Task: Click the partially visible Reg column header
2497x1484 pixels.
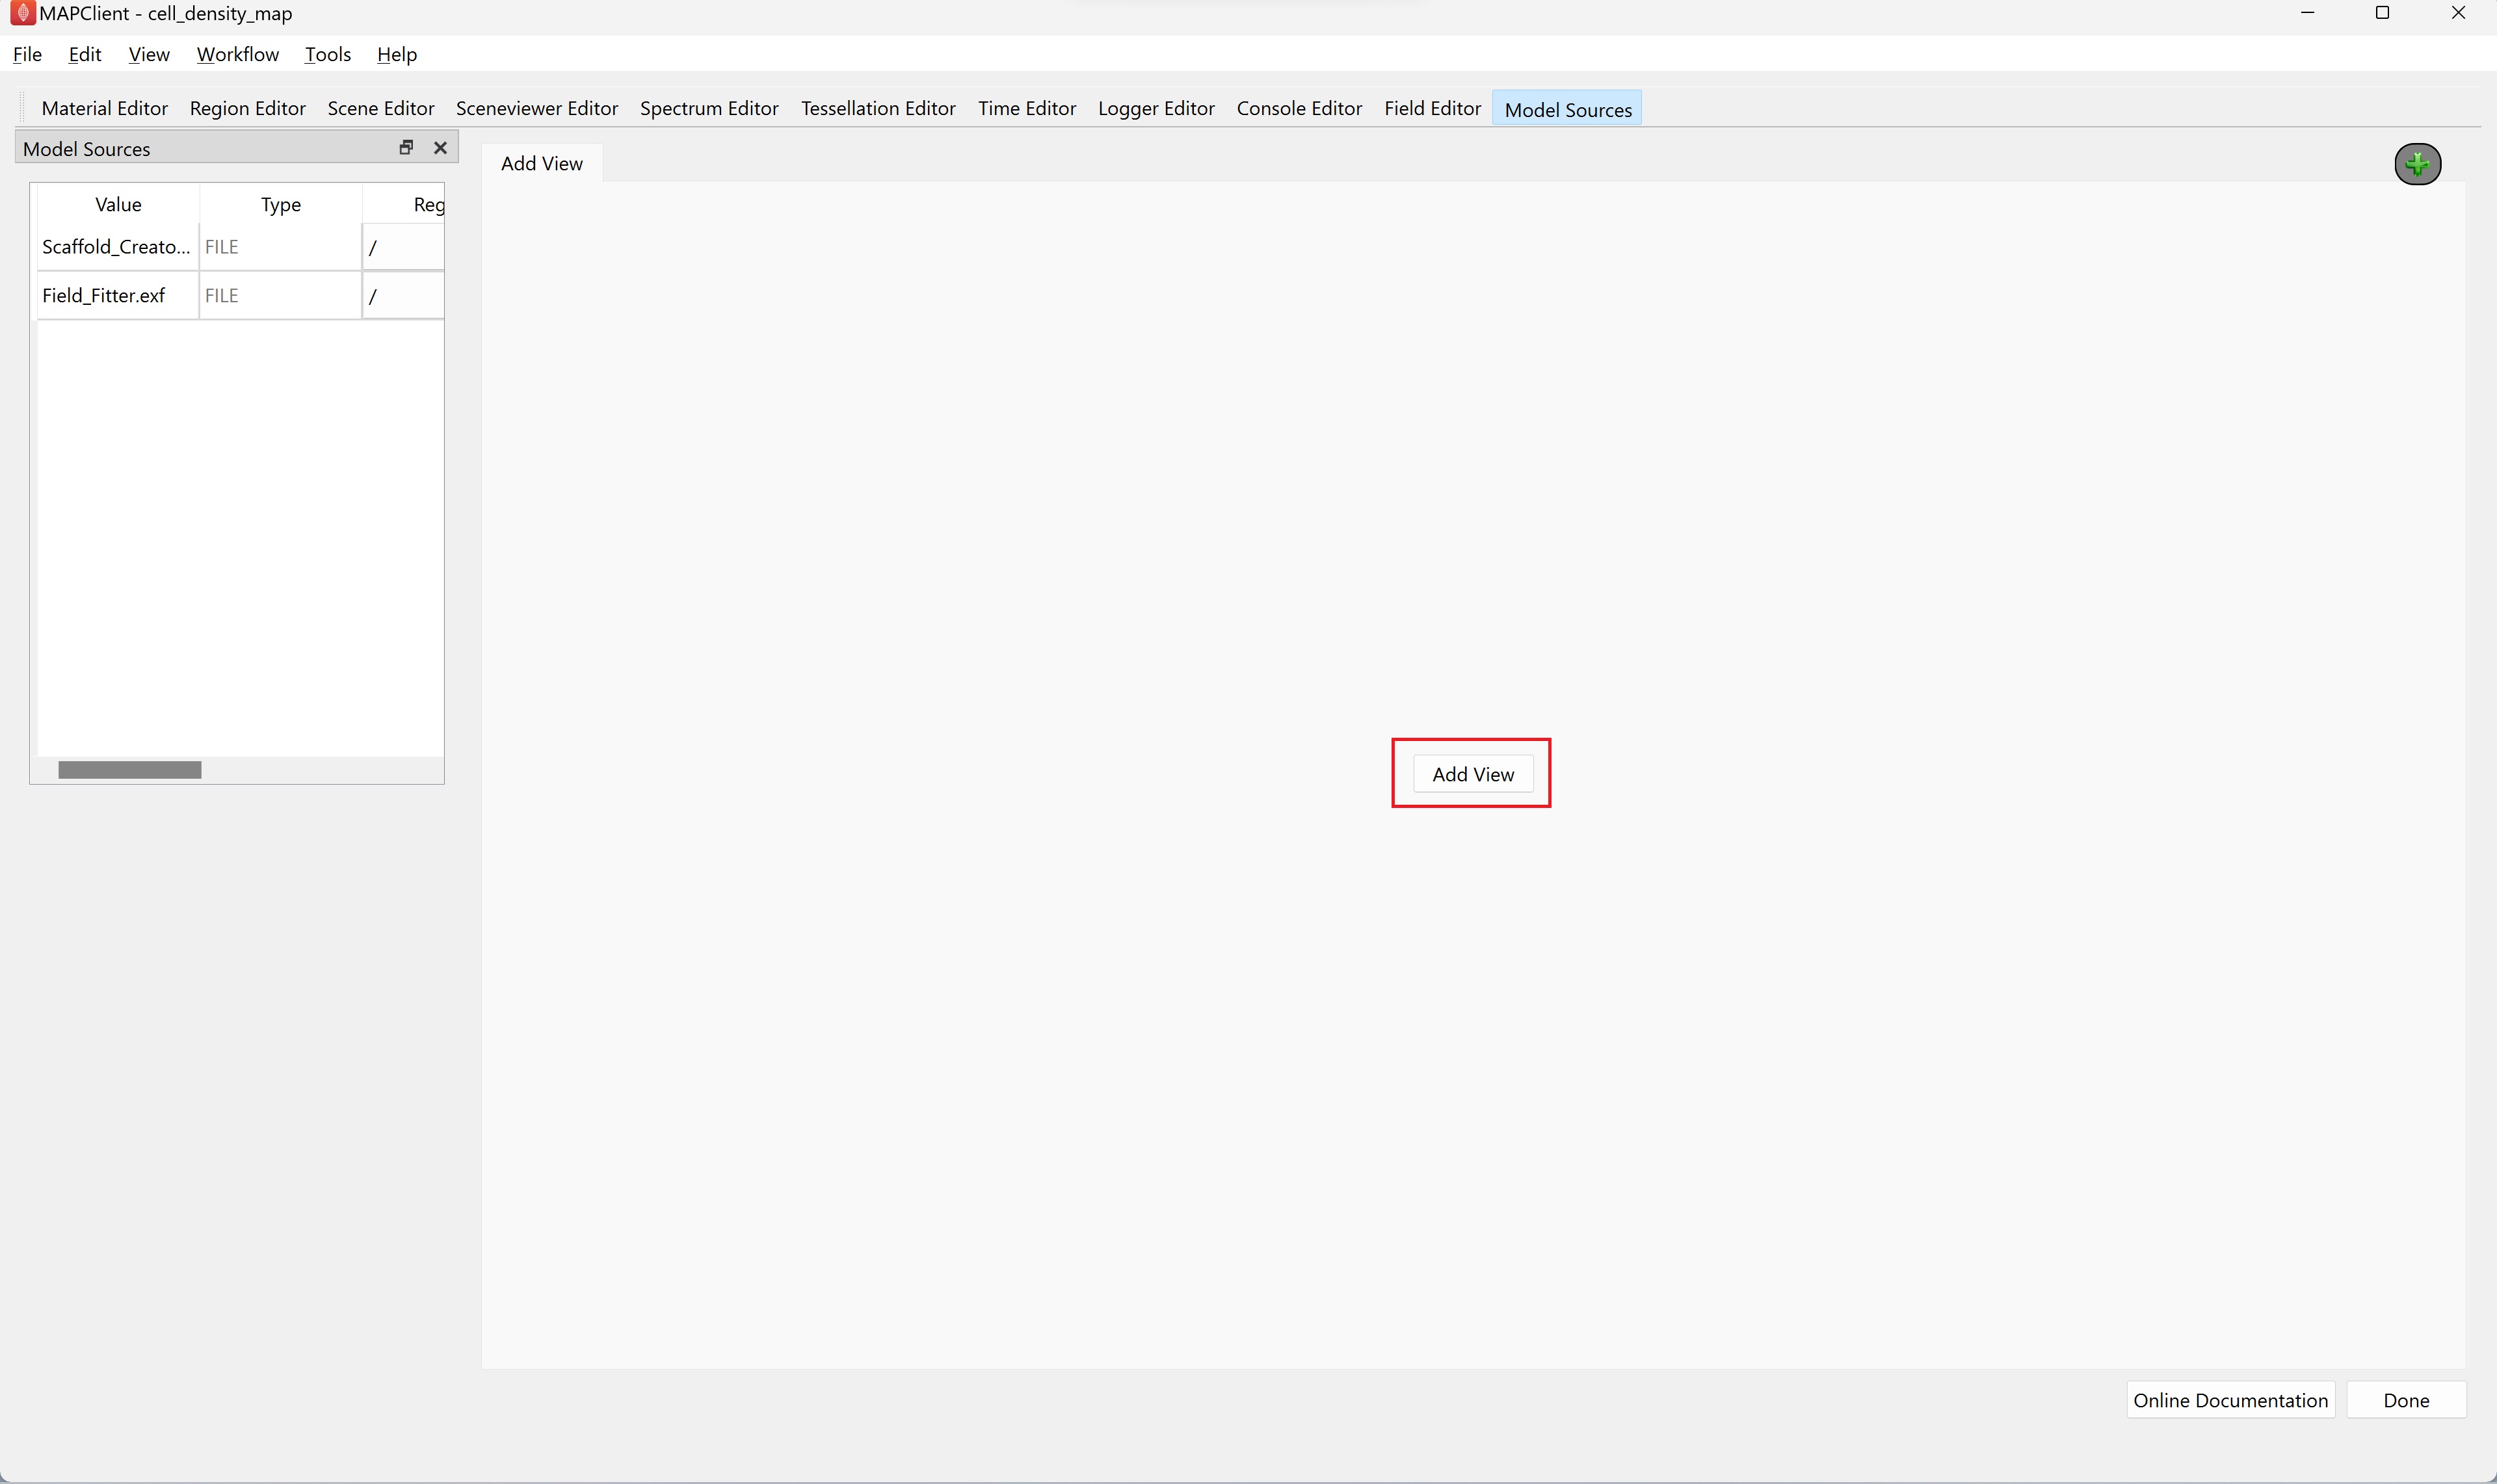Action: [404, 204]
